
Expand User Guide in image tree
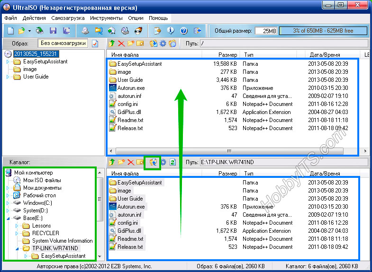(x=8, y=77)
